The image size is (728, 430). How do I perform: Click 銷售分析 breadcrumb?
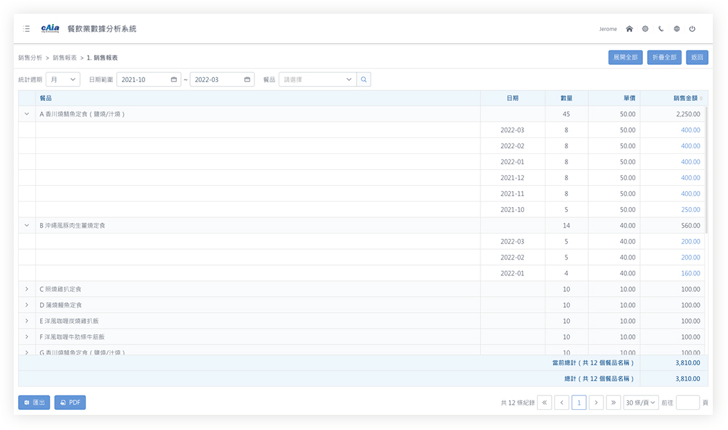[30, 57]
